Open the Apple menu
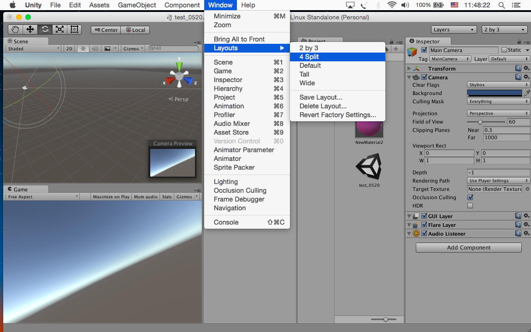Screen dimensions: 531x332 (x=12, y=5)
